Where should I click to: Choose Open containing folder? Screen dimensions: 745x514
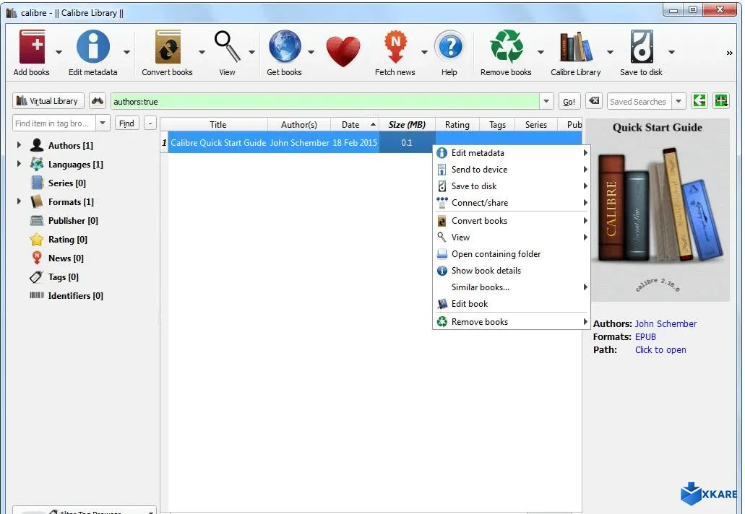click(511, 254)
